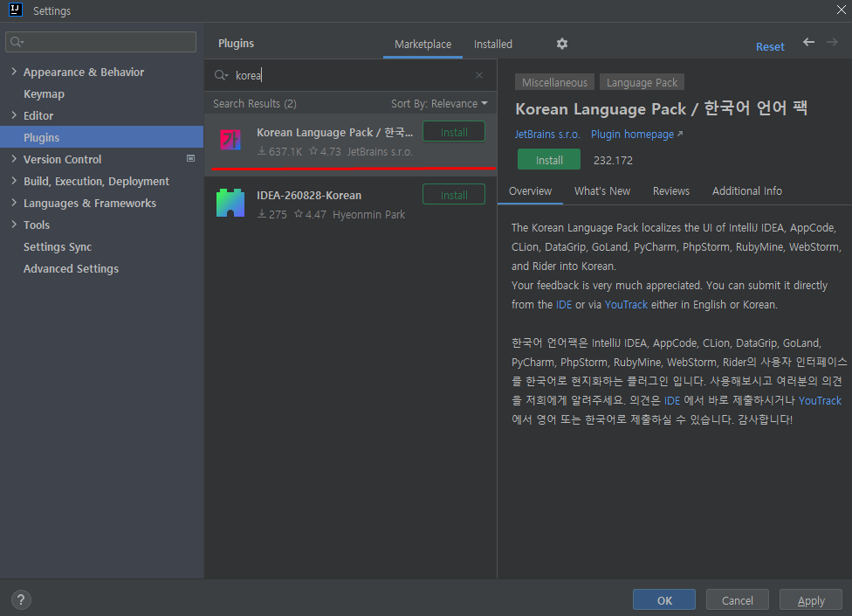Screen dimensions: 852x616
Task: Click the OK button
Action: [664, 599]
